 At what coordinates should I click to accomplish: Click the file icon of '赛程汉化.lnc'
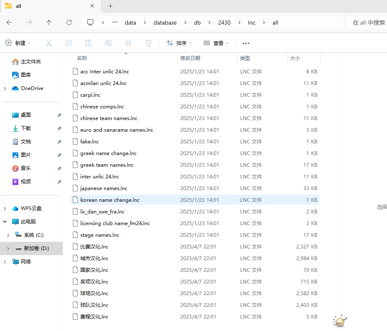click(x=75, y=316)
